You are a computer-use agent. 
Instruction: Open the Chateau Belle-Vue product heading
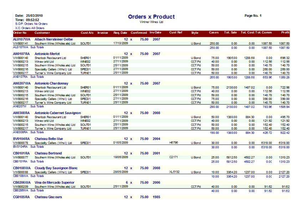(x=49, y=139)
